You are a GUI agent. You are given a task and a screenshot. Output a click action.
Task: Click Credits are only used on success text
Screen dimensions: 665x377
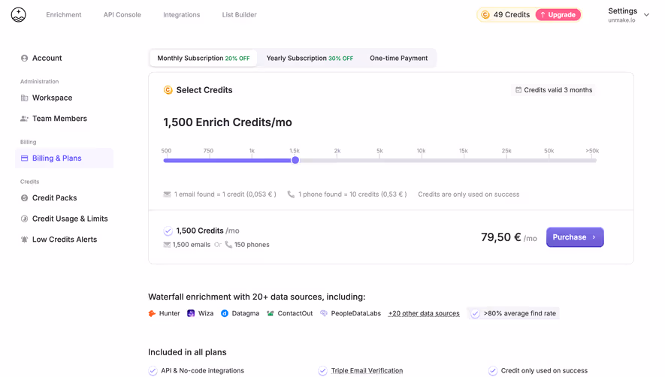[x=469, y=195]
